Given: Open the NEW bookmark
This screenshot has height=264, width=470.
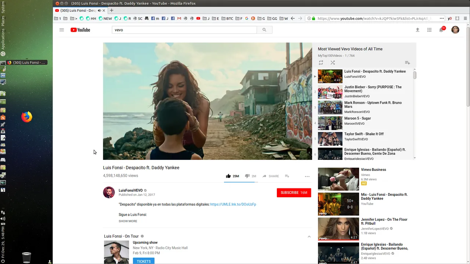Looking at the screenshot, I should [105, 18].
